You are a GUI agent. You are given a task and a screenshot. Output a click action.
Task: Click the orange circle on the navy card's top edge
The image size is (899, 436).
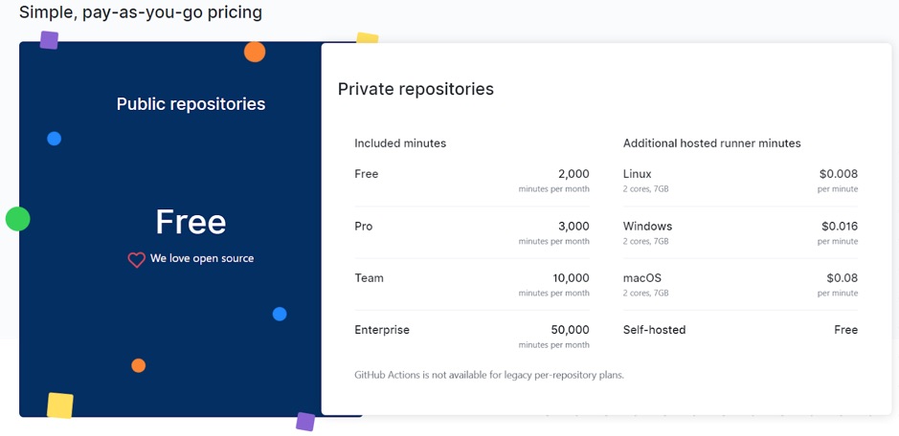[x=255, y=52]
